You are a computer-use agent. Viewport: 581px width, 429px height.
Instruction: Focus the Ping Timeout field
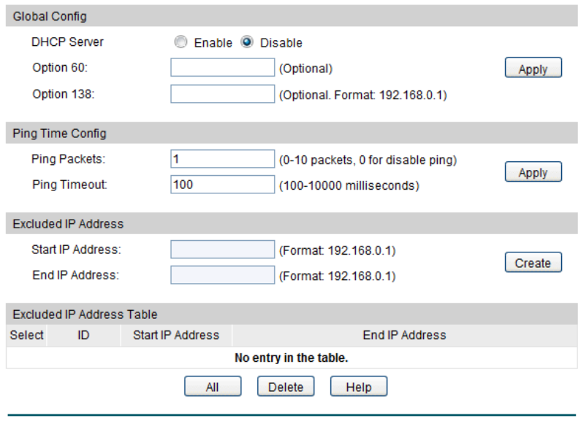pyautogui.click(x=222, y=185)
